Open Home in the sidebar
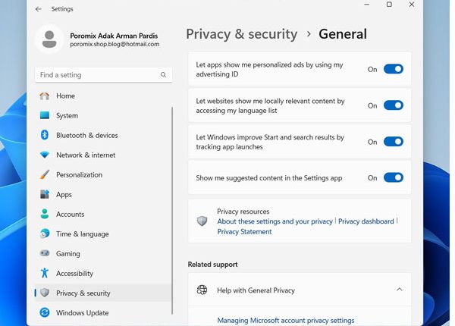This screenshot has width=455, height=326. 103,96
